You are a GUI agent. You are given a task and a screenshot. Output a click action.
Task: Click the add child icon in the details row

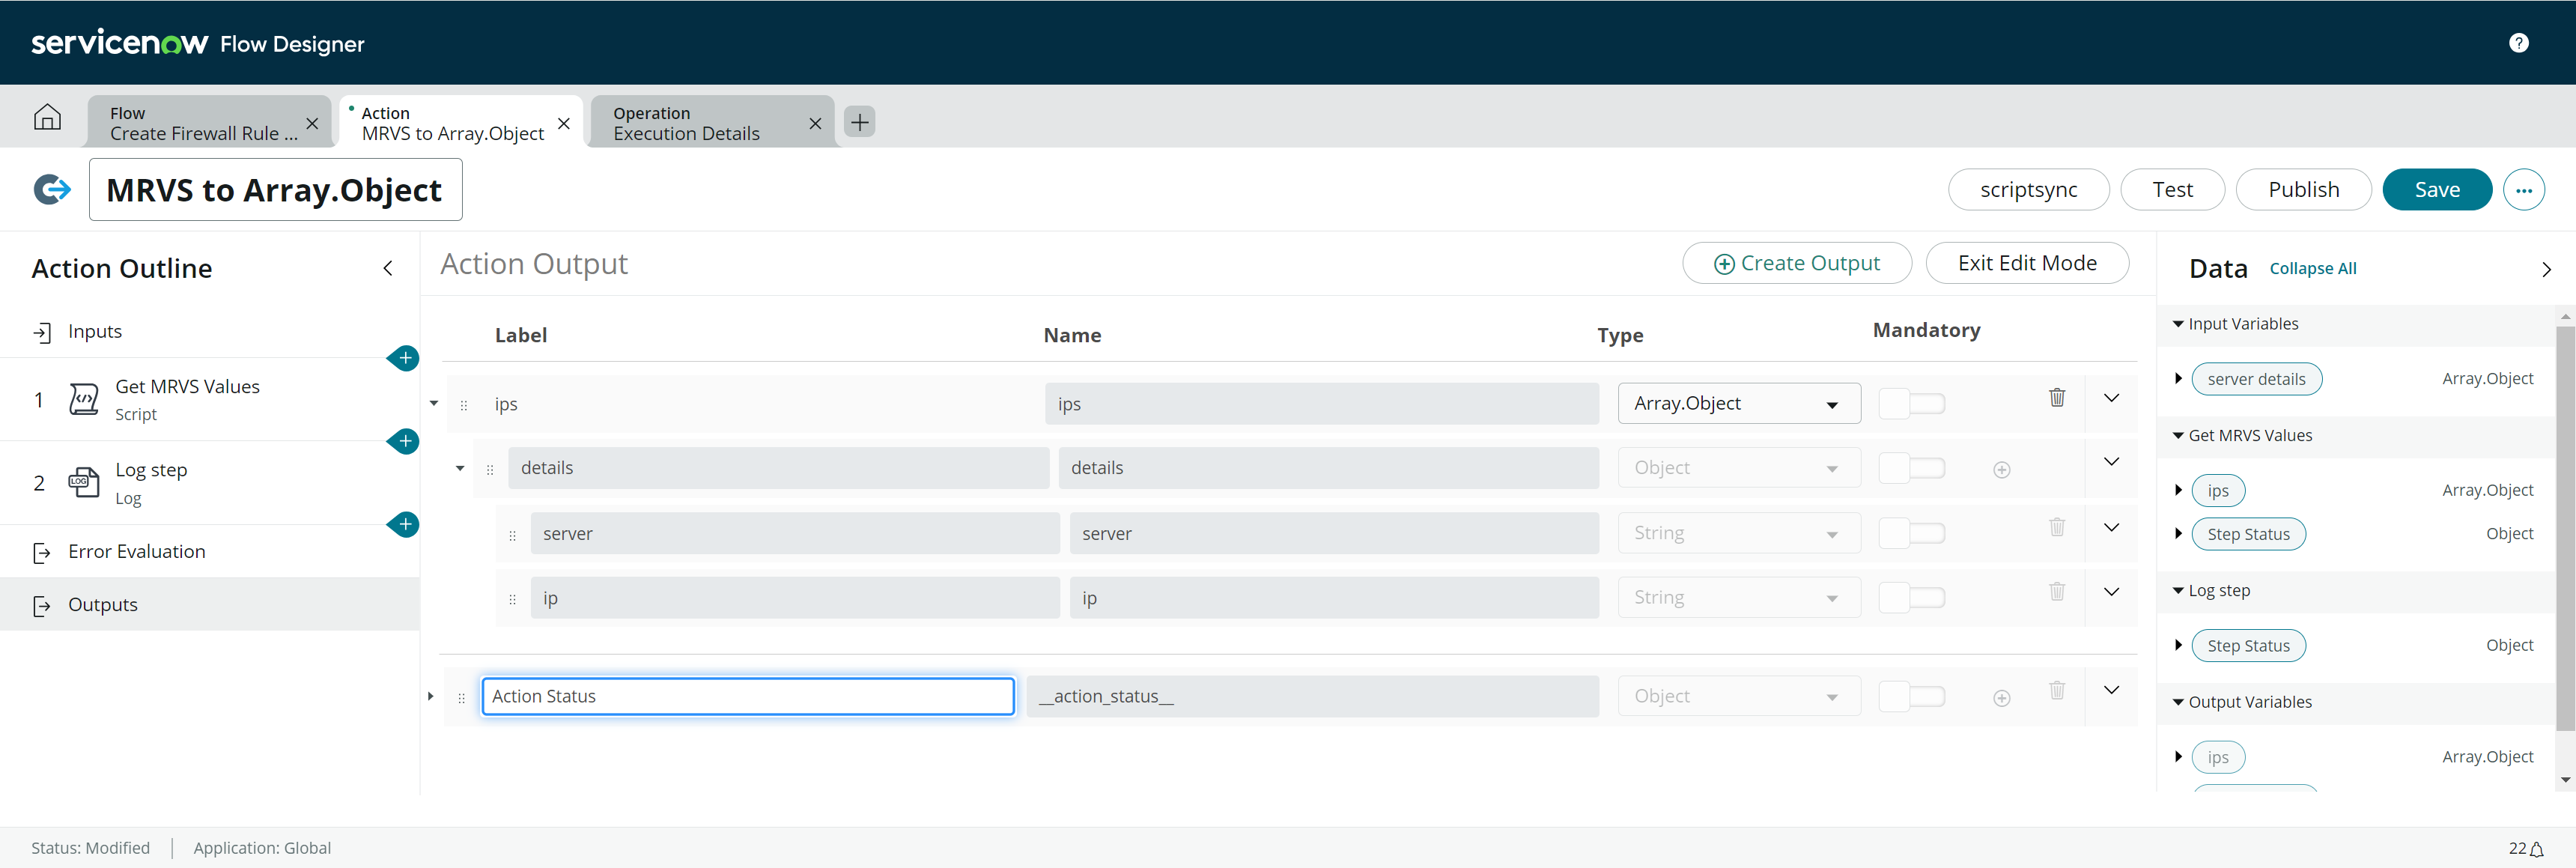pos(2001,470)
